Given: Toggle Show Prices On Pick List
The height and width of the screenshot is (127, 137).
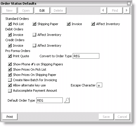Looking at the screenshot, I should (x=10, y=69).
